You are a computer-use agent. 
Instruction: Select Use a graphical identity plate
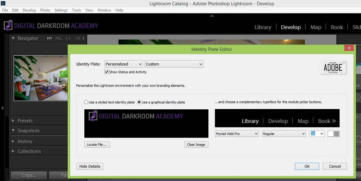tap(139, 102)
